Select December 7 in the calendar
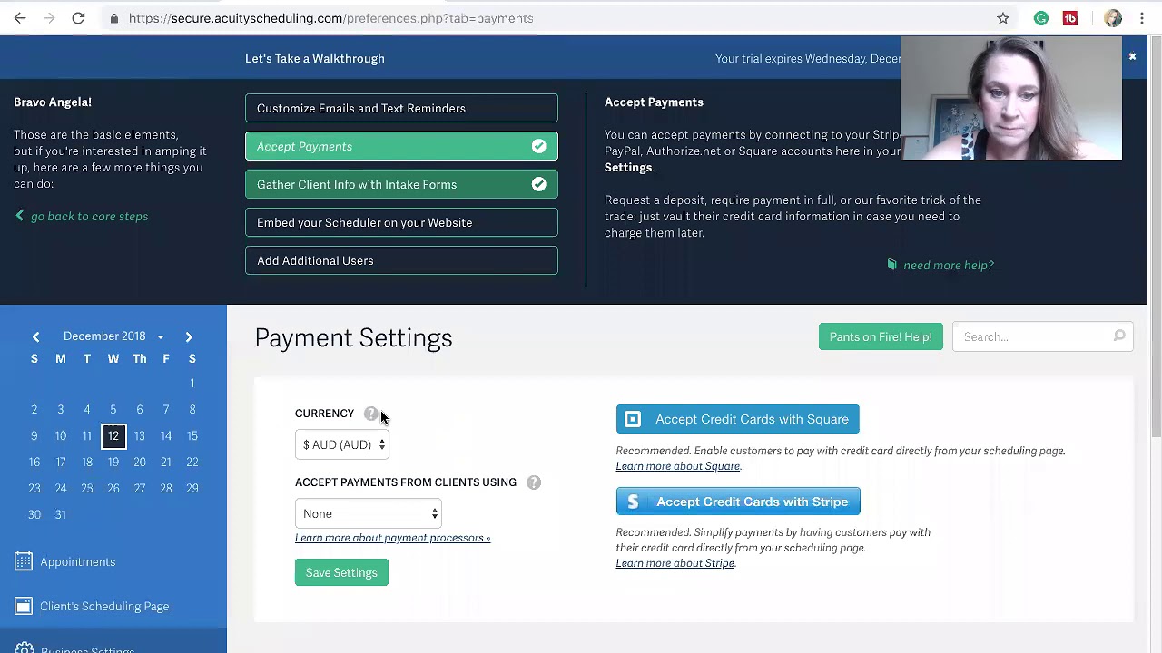 166,409
